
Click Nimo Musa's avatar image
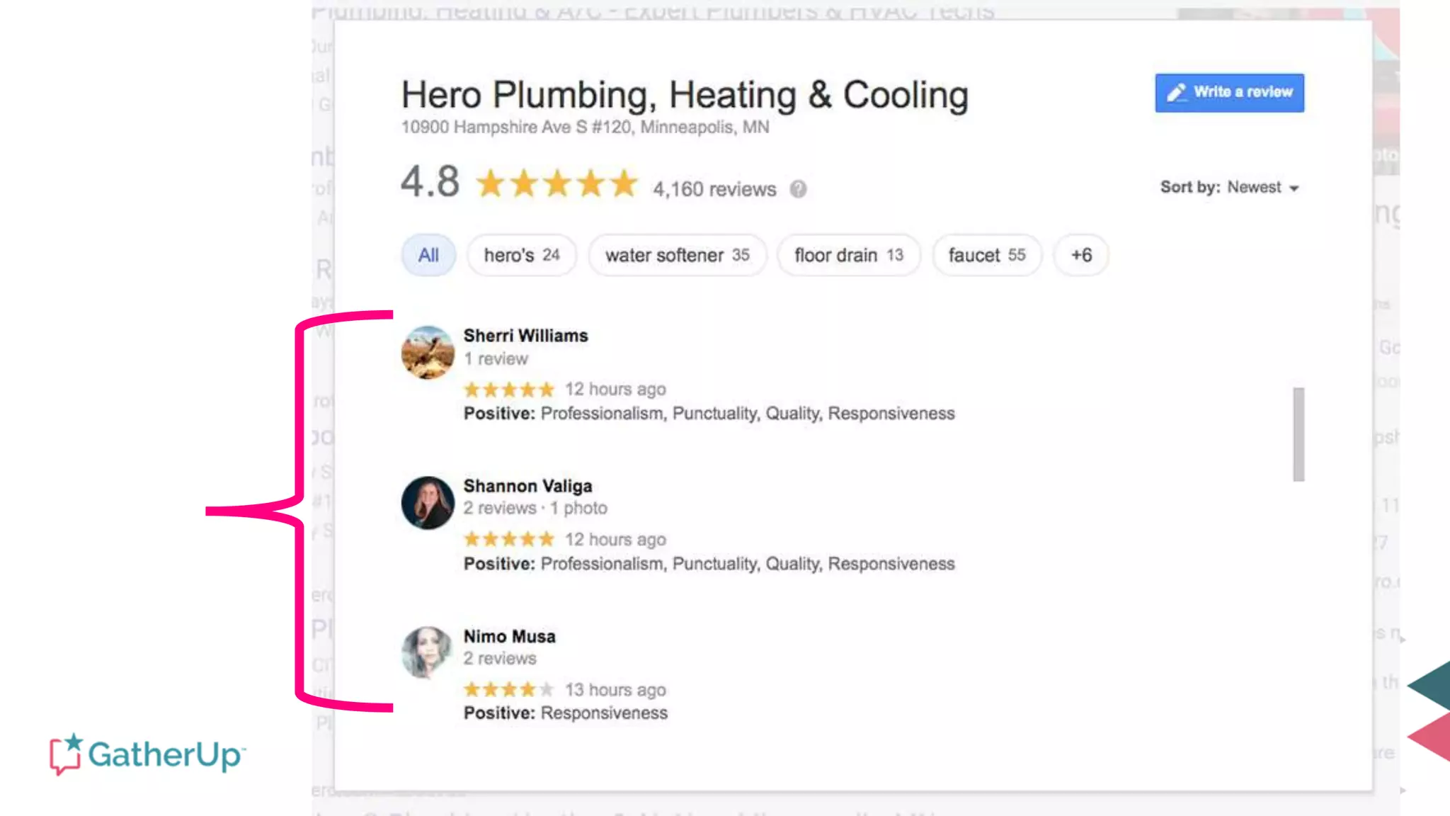coord(427,652)
